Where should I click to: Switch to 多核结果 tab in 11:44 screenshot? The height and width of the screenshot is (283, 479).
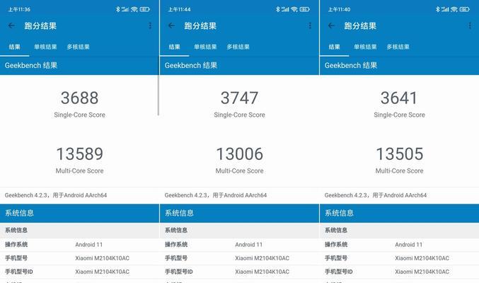tap(238, 47)
